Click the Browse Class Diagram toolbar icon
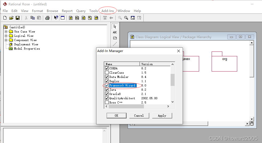 pos(71,18)
